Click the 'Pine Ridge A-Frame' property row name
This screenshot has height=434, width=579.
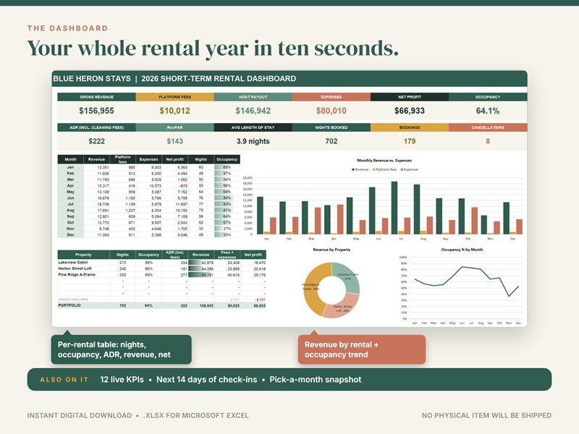[x=77, y=275]
